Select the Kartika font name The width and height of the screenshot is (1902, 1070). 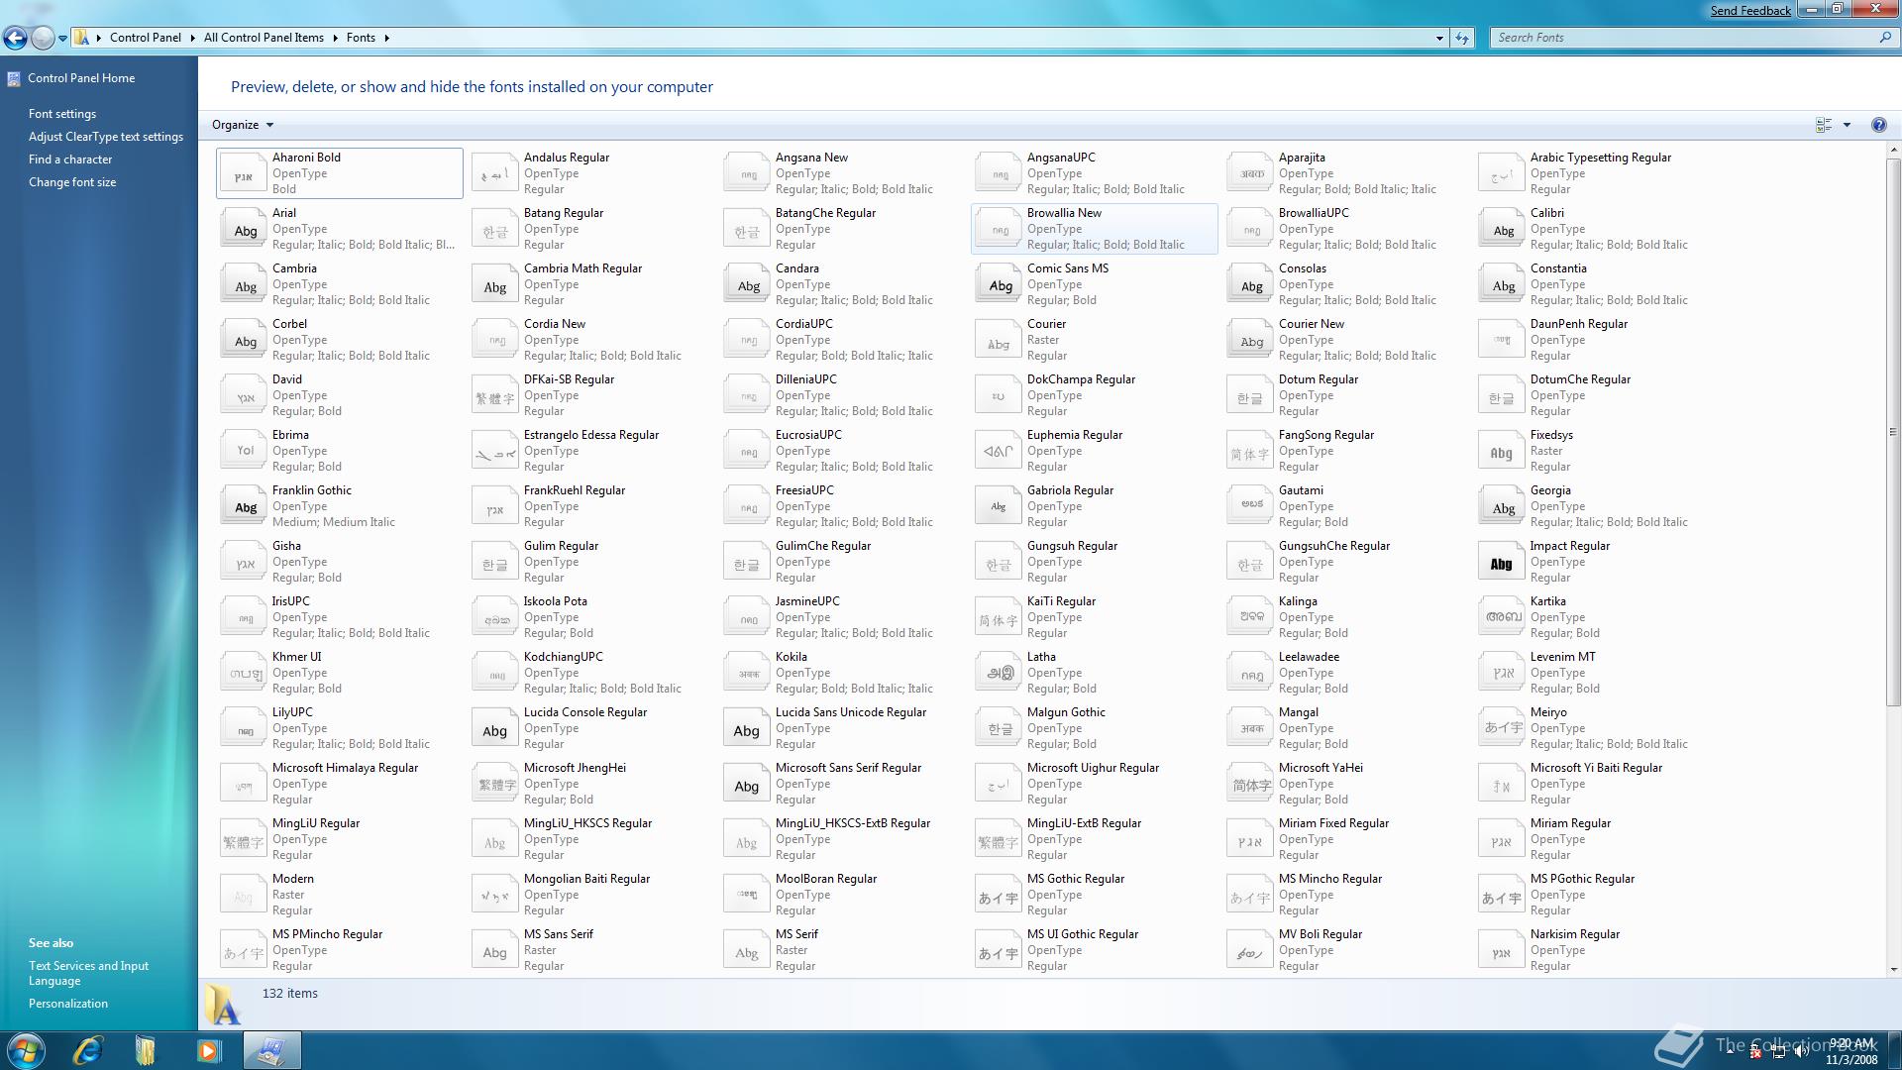[1547, 601]
